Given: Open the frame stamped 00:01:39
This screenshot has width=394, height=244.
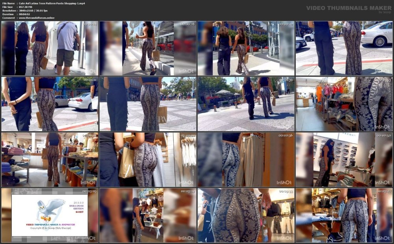Looking at the screenshot, I should tap(246, 104).
